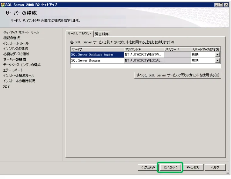Click the ヘルプ button
231x179 pixels.
point(215,167)
